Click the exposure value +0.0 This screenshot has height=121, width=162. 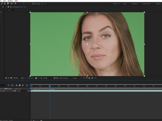click(x=95, y=78)
